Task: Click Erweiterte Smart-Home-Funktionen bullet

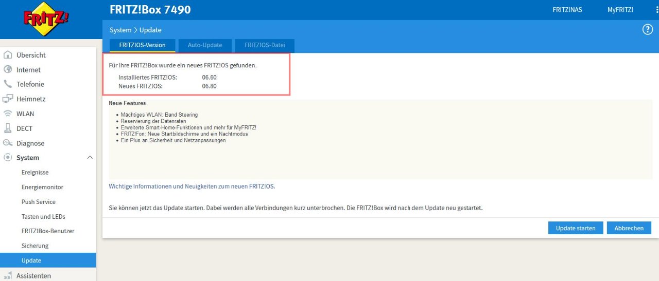Action: click(x=188, y=127)
